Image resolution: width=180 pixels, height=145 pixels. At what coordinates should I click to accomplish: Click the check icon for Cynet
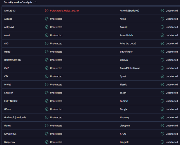pos(162,76)
